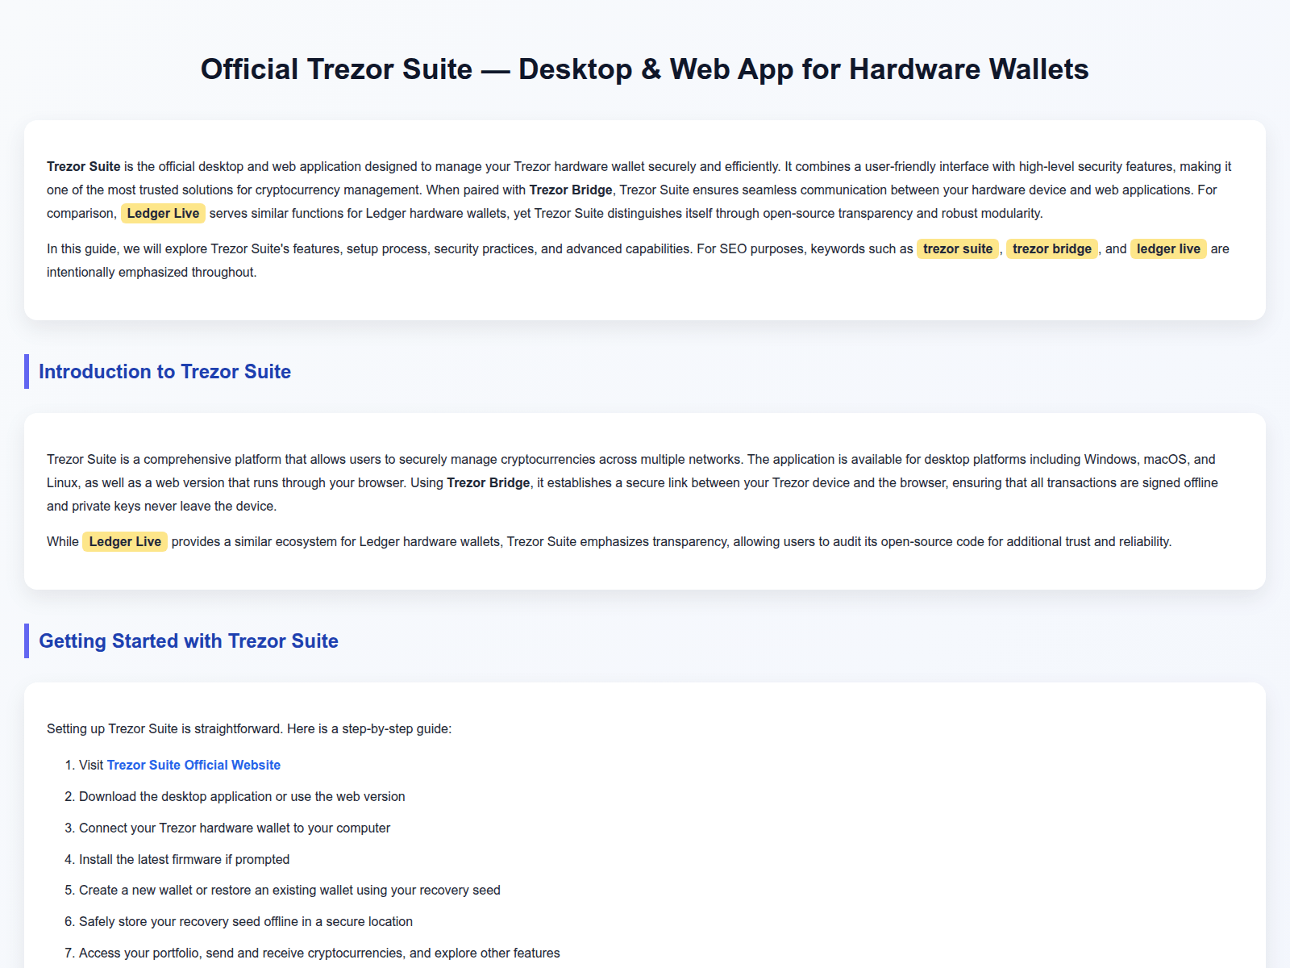Click step 'Create a new wallet or restore an existing wallet'
Viewport: 1290px width, 968px height.
pos(289,890)
